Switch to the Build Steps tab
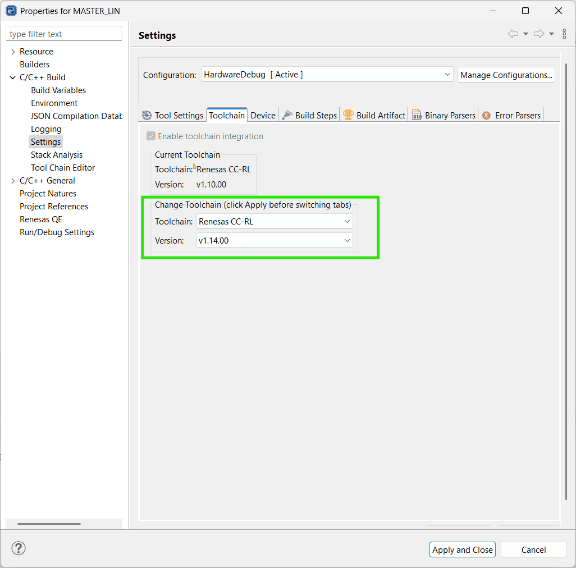 pos(310,115)
